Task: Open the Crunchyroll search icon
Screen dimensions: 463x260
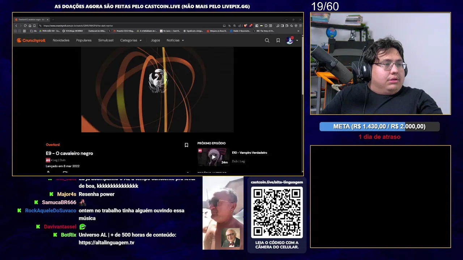Action: coord(267,40)
